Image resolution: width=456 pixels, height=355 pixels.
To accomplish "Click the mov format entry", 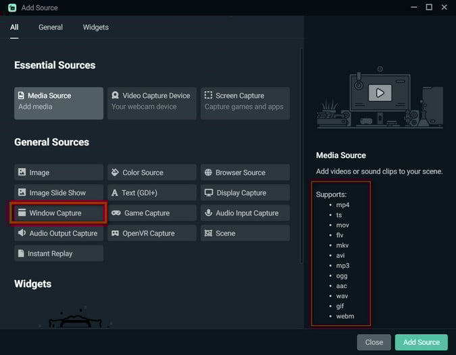I will (x=343, y=225).
